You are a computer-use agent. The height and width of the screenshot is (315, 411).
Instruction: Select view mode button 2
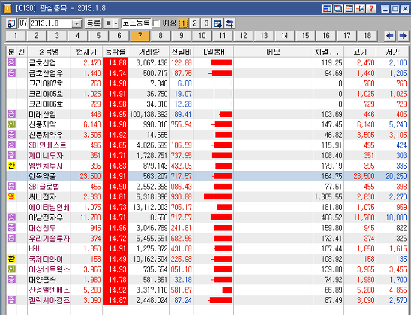195,23
